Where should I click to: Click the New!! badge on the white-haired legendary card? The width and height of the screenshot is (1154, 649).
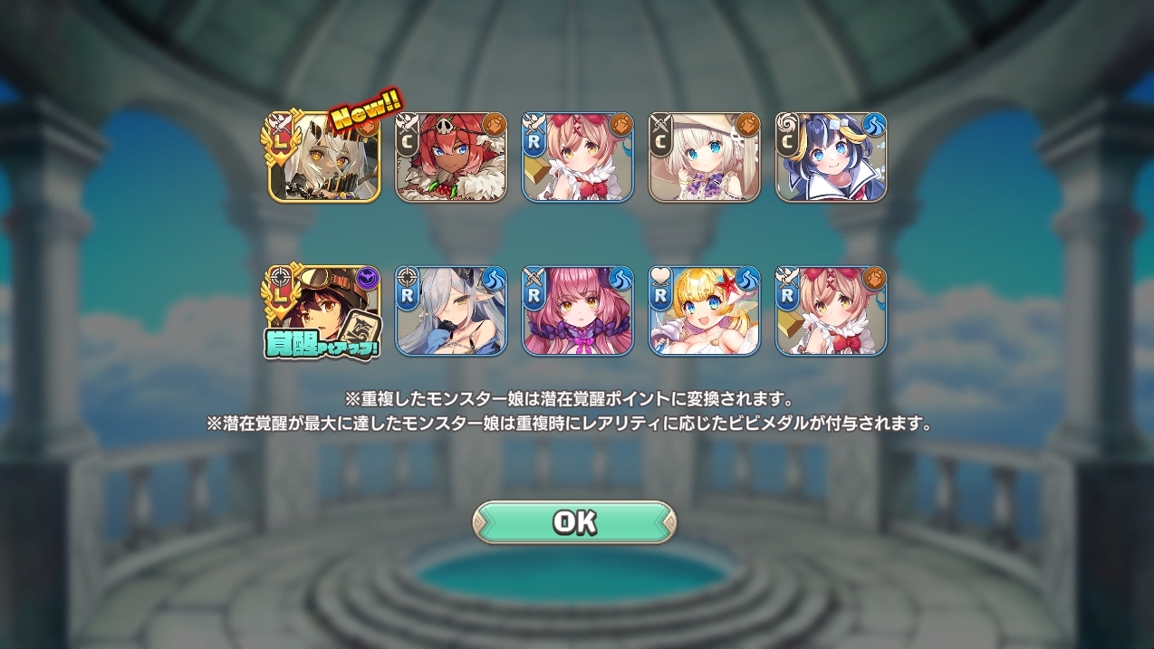[366, 111]
